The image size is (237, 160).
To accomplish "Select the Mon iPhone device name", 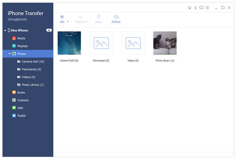I will tap(19, 30).
